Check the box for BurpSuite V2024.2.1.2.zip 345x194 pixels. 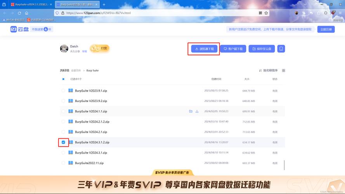coord(63,121)
